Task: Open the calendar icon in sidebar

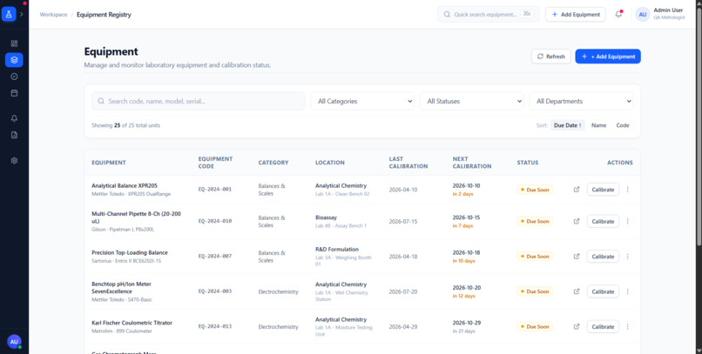Action: point(14,93)
